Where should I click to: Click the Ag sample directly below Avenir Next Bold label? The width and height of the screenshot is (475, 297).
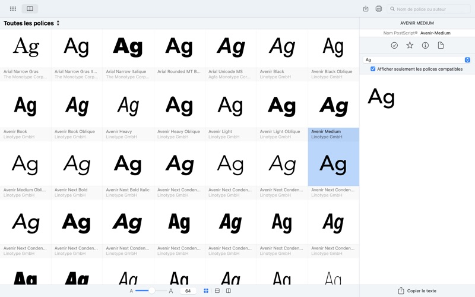pyautogui.click(x=77, y=222)
